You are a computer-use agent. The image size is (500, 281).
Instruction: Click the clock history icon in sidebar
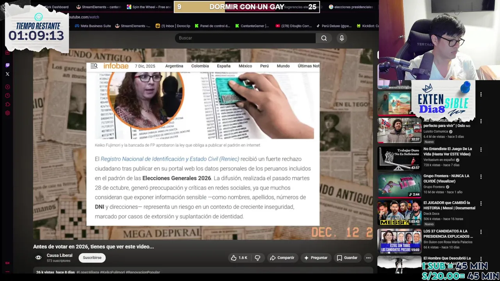[7, 96]
